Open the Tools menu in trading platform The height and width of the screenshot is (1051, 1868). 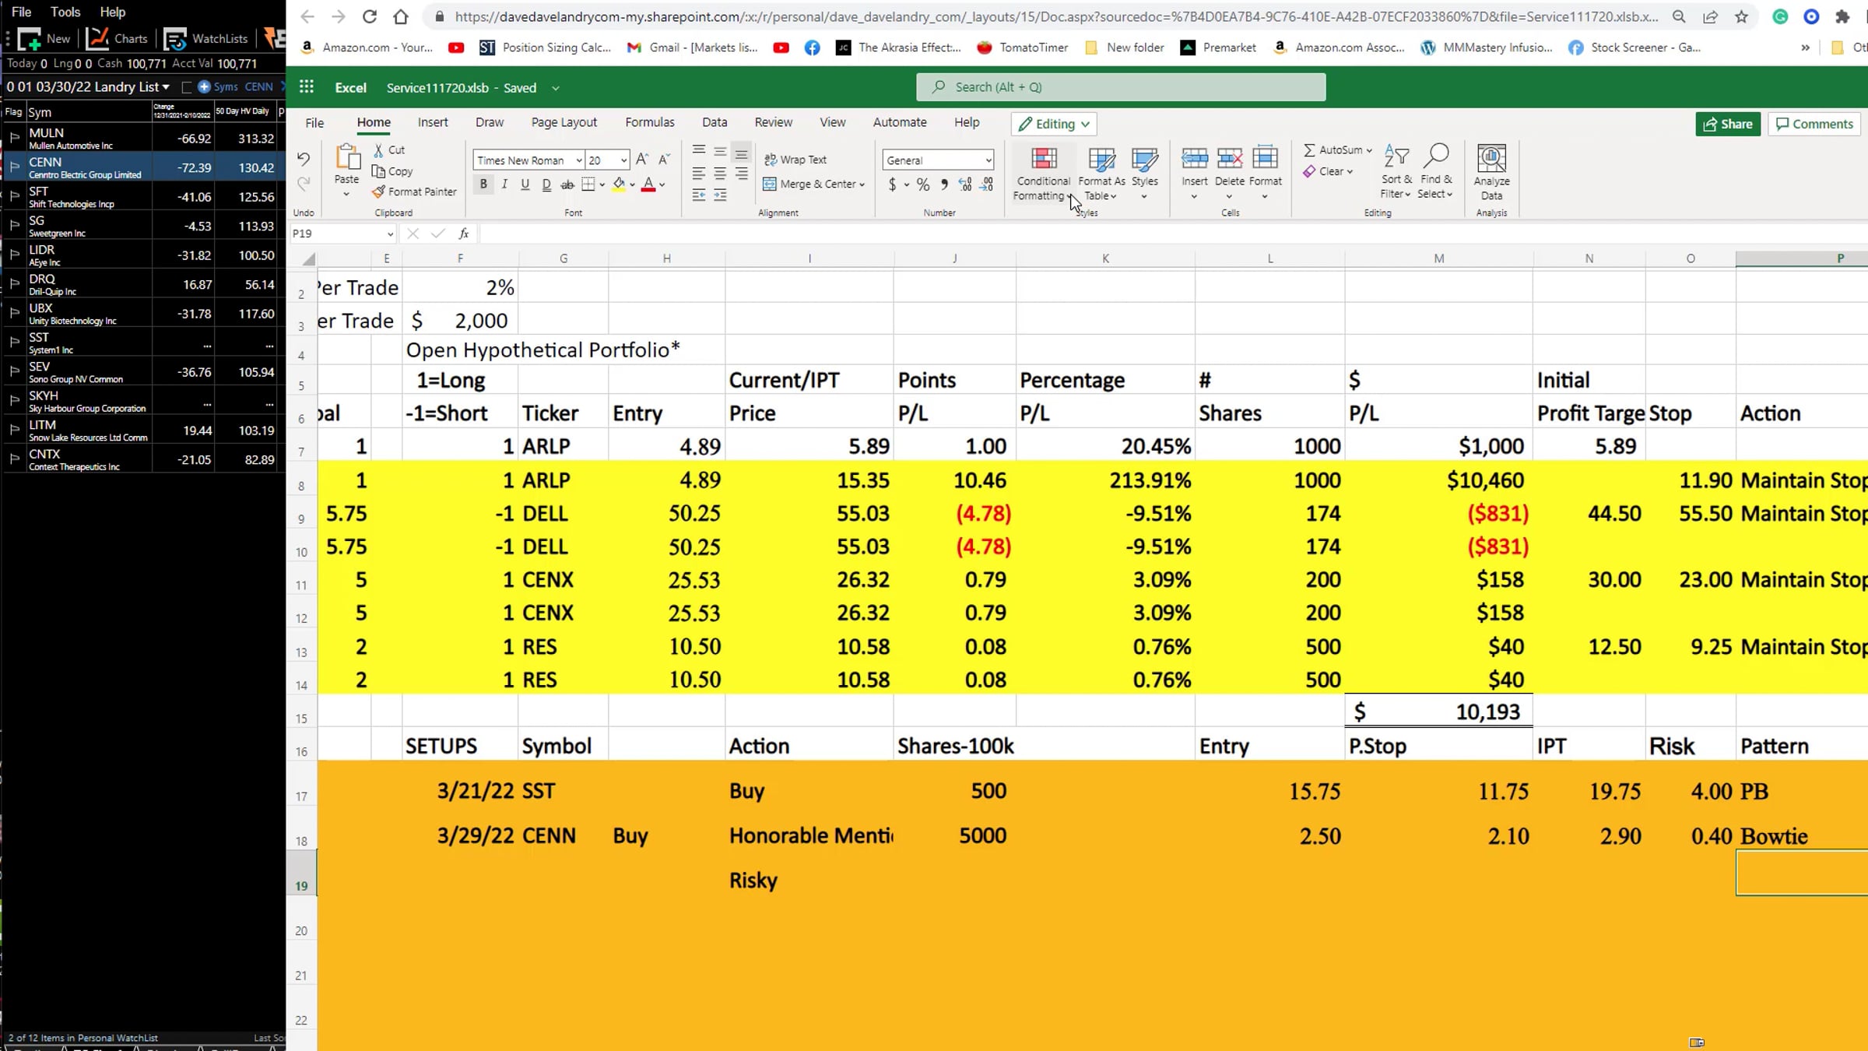coord(65,12)
